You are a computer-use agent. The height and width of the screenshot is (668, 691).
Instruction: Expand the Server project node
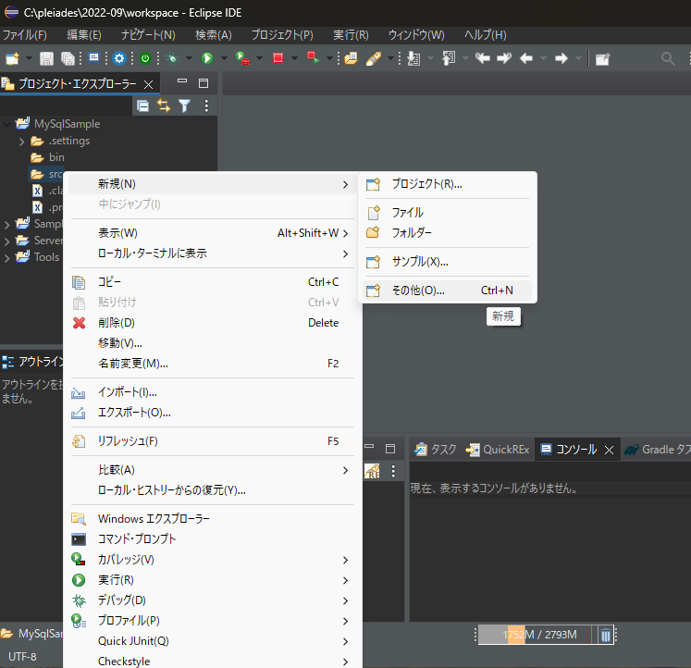[6, 241]
